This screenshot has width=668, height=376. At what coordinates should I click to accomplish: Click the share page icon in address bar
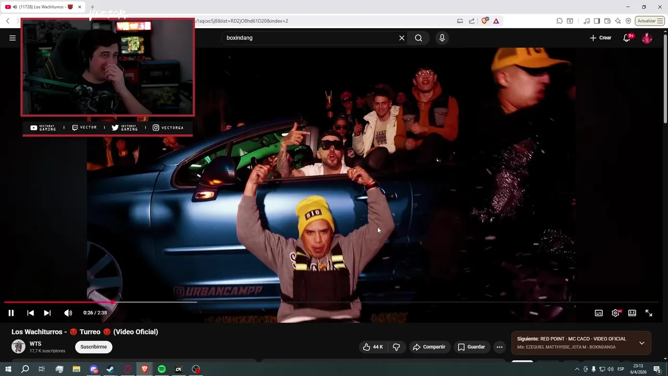pyautogui.click(x=472, y=21)
